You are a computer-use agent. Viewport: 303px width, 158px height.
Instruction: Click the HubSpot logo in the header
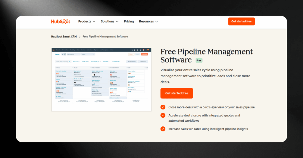pos(60,21)
